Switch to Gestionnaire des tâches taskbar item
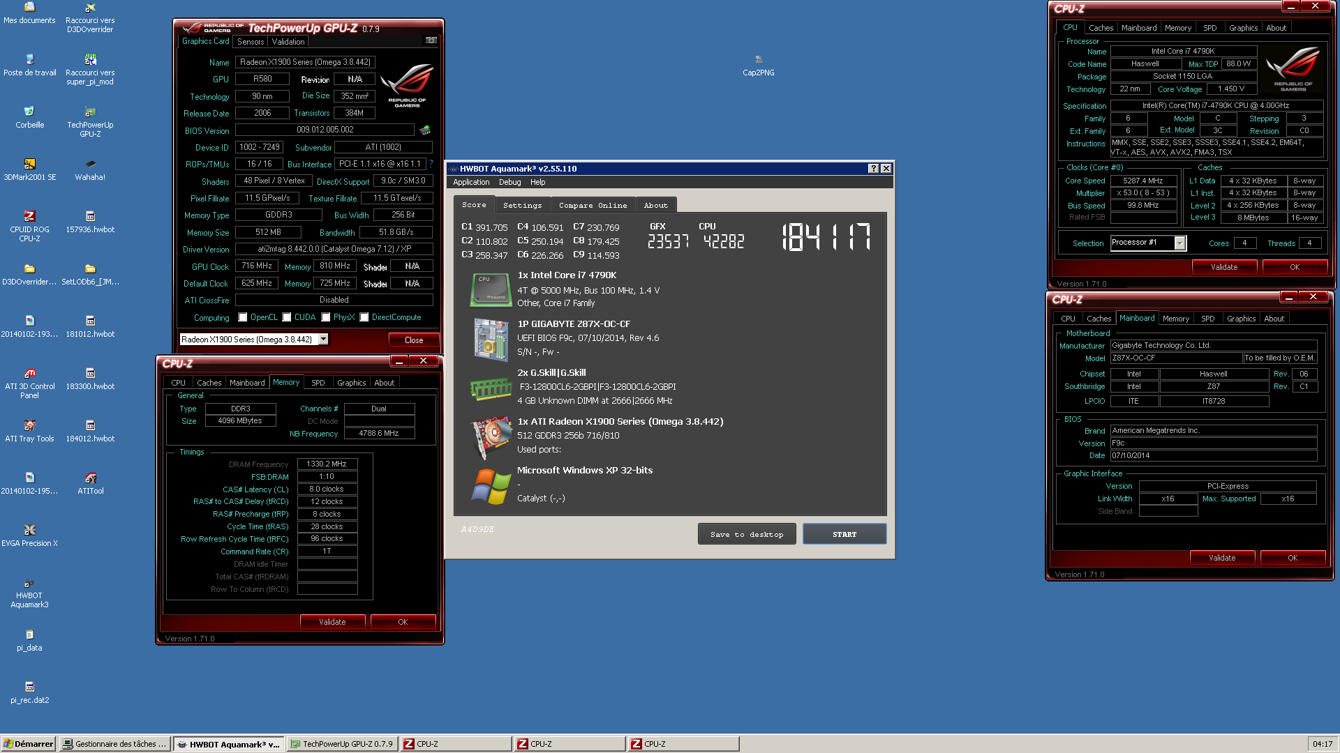Viewport: 1340px width, 753px height. coord(114,744)
